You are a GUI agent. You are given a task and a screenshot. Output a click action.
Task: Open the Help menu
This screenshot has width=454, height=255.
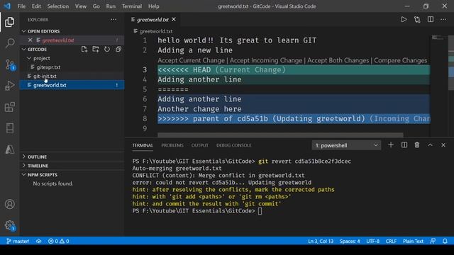(x=153, y=6)
